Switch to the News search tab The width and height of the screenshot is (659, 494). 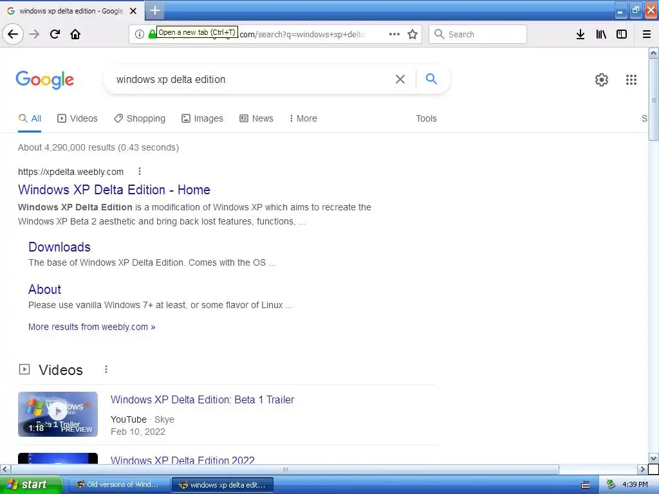coord(256,118)
